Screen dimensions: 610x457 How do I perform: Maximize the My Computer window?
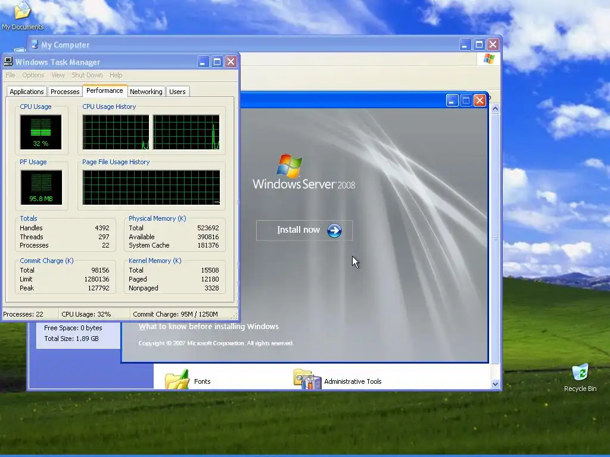pyautogui.click(x=479, y=44)
